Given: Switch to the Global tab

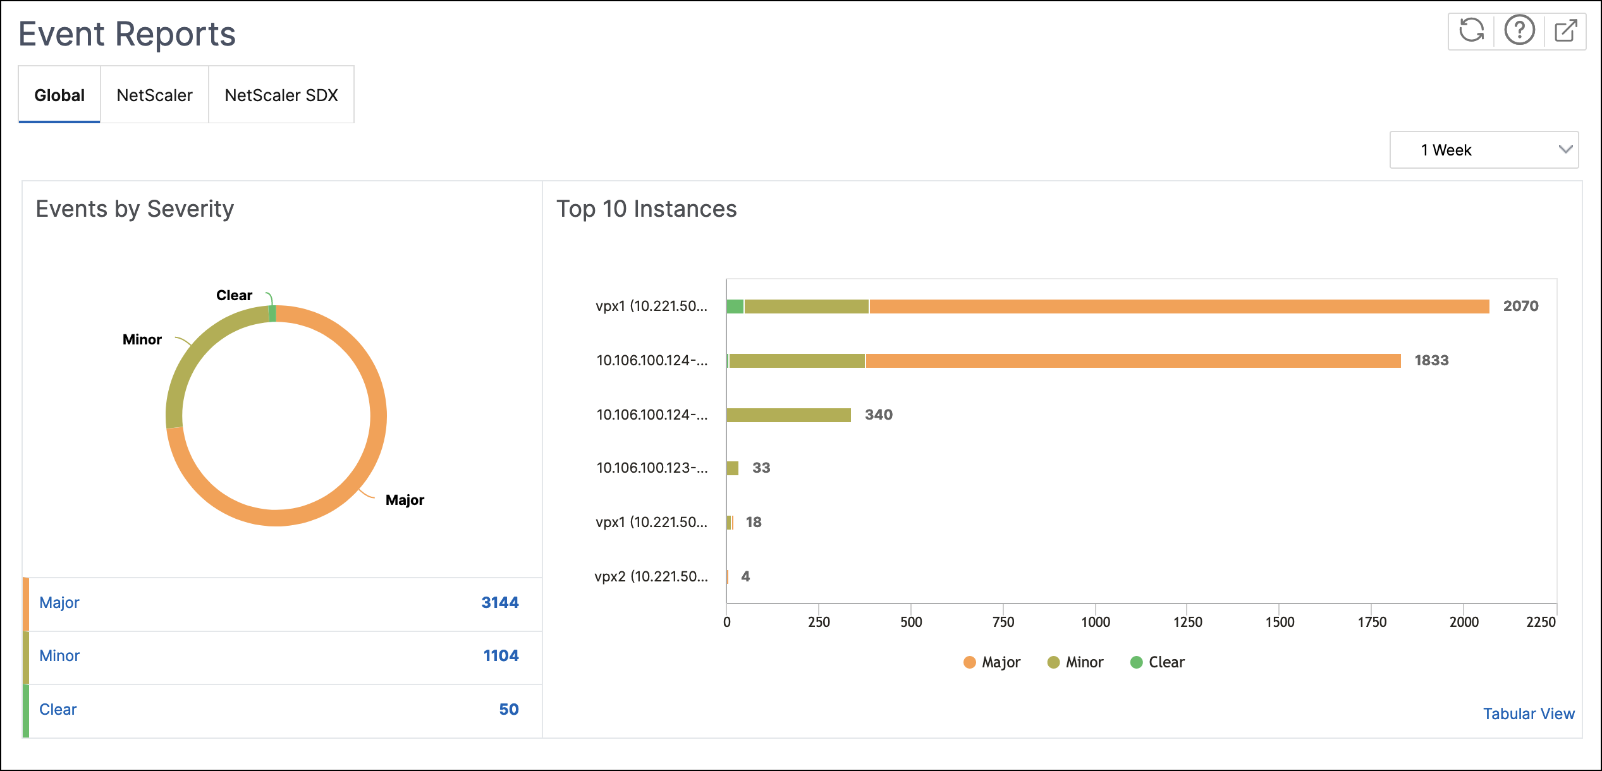Looking at the screenshot, I should point(59,95).
